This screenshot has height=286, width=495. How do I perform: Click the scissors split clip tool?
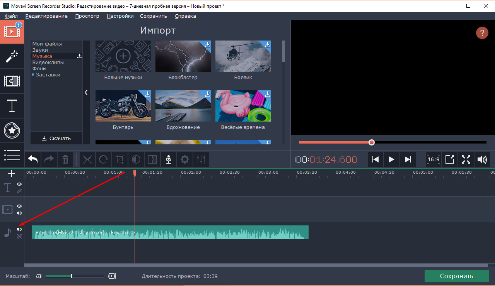click(88, 159)
